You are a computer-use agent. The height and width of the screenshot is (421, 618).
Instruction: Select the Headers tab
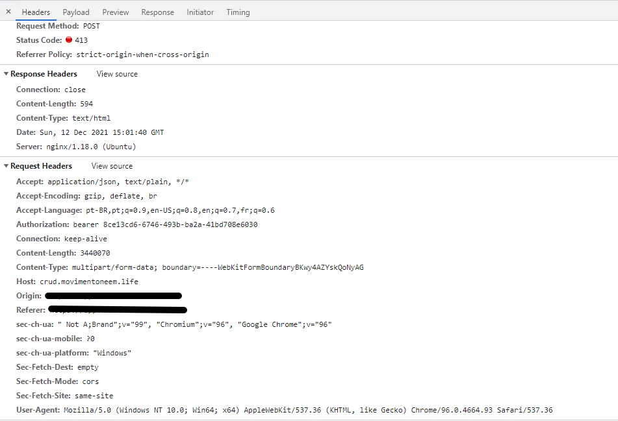point(36,12)
